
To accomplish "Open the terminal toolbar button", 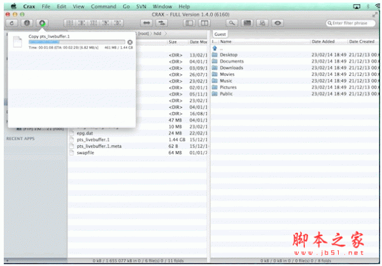I will tap(247, 23).
